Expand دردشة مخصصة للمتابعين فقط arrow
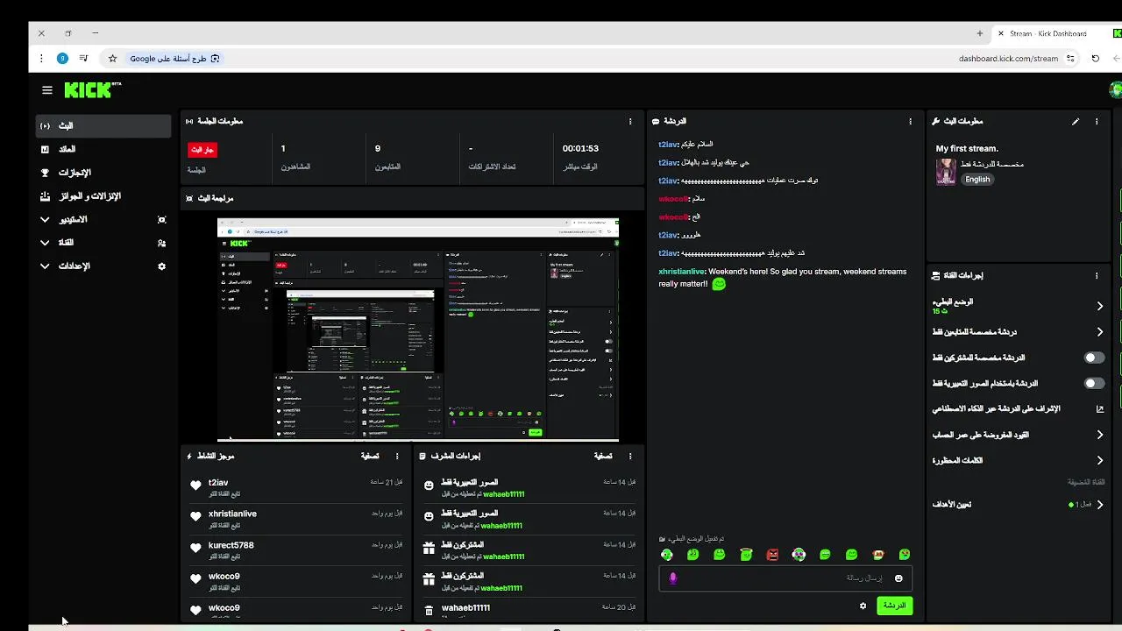 click(1100, 332)
